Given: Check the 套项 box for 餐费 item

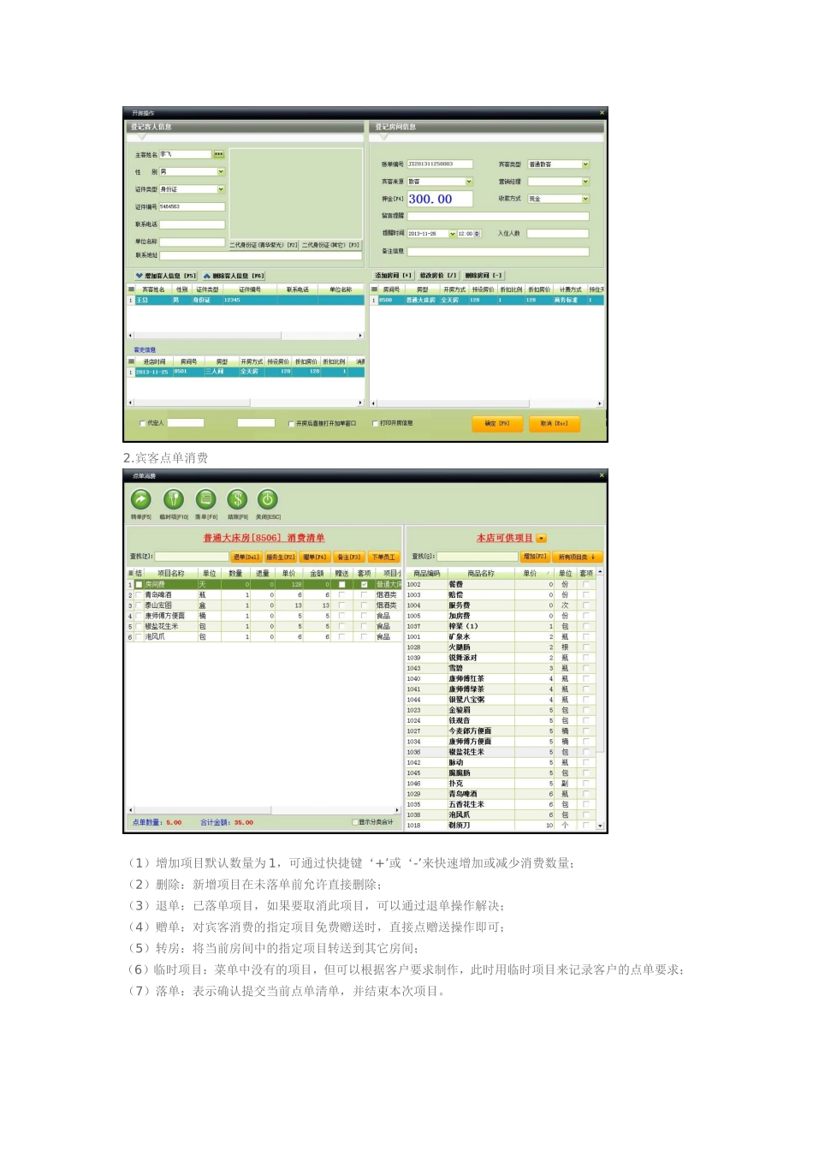Looking at the screenshot, I should pos(586,584).
